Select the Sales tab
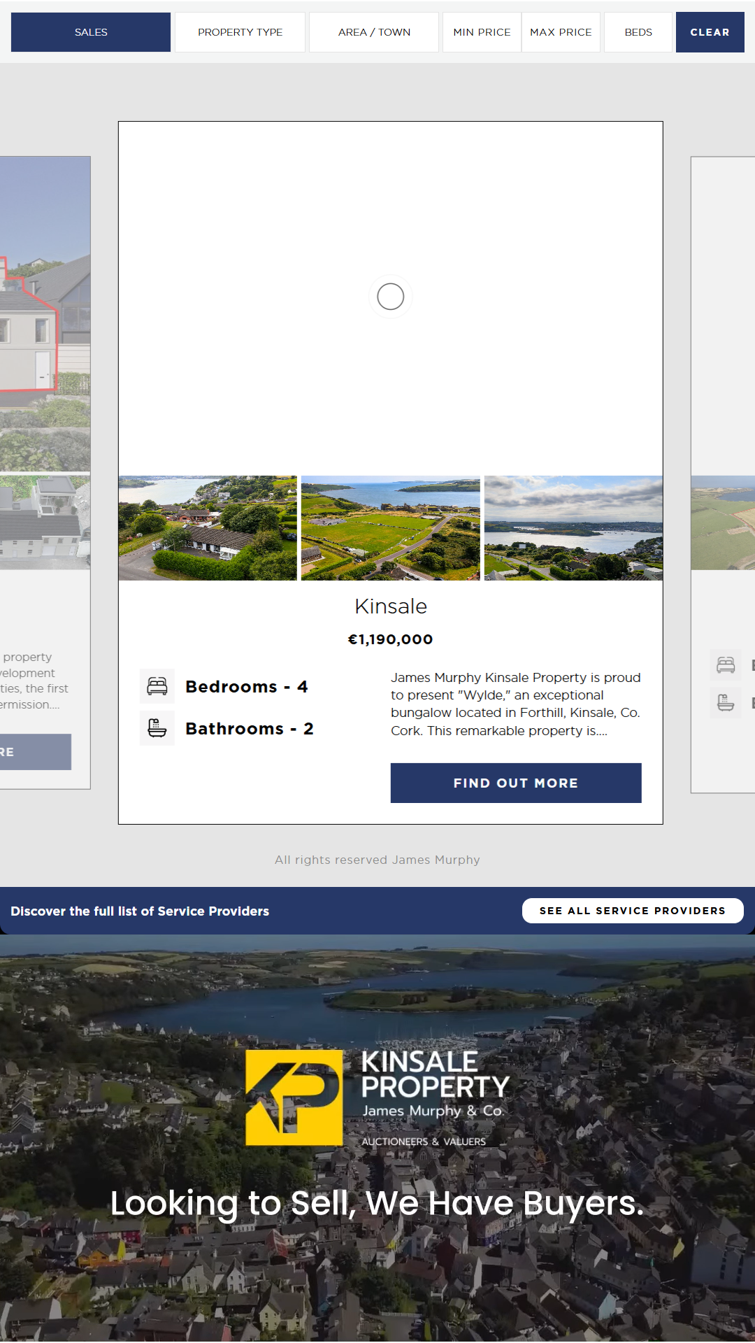This screenshot has width=755, height=1343. [91, 32]
